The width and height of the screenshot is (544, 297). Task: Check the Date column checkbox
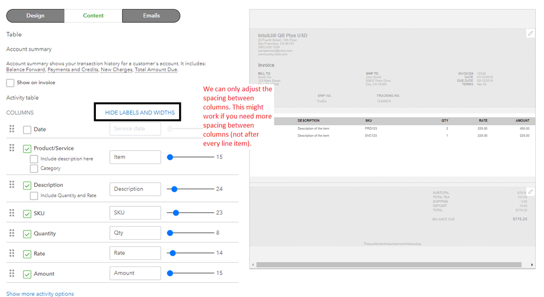pos(27,130)
